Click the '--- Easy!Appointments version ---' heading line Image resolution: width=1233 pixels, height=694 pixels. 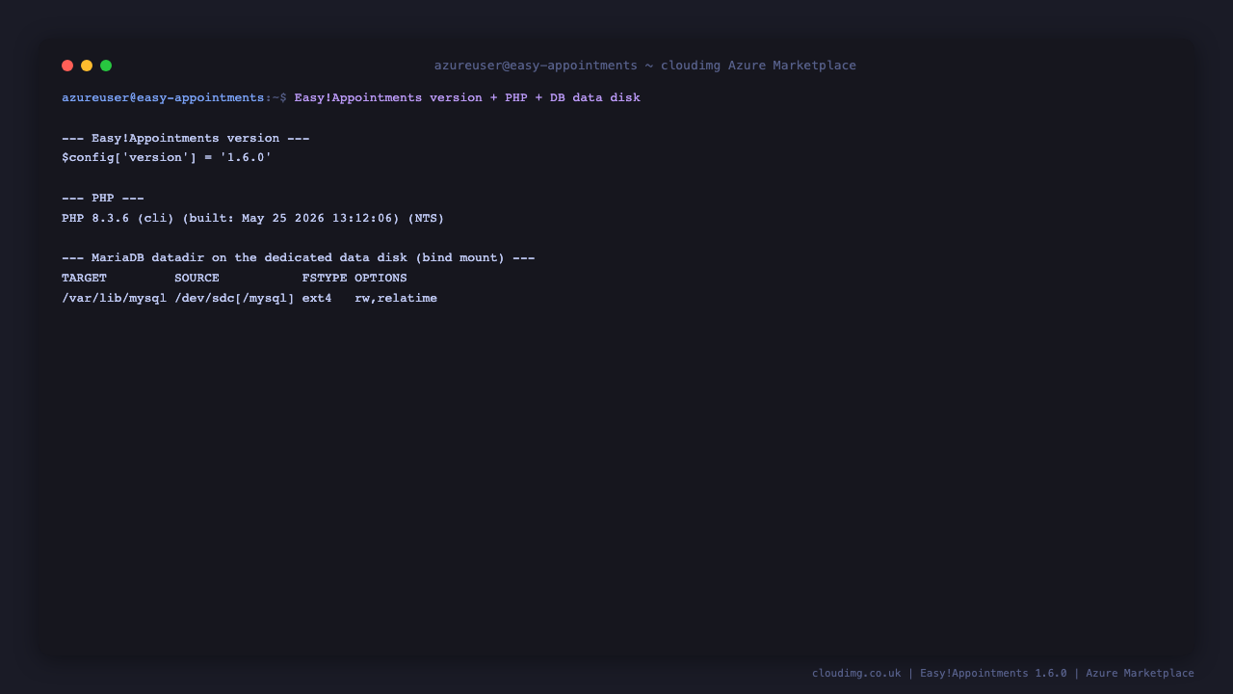186,139
